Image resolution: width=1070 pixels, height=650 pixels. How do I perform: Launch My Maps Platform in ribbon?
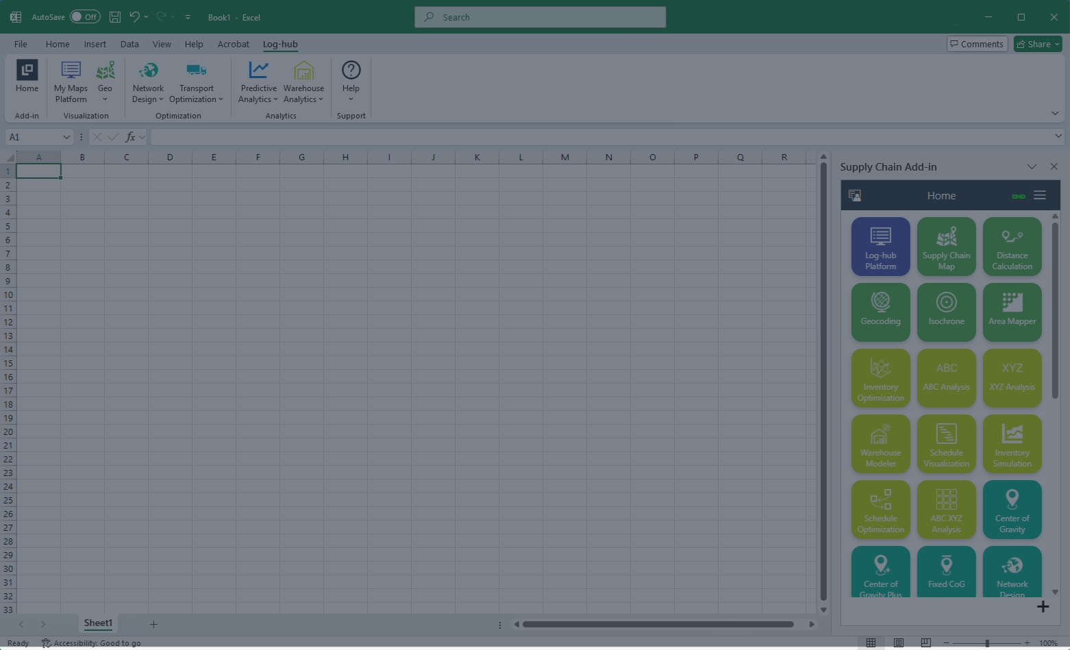click(x=71, y=82)
